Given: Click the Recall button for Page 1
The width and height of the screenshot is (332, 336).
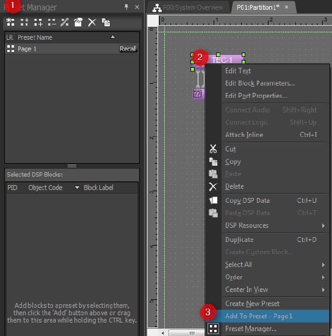Looking at the screenshot, I should 128,49.
